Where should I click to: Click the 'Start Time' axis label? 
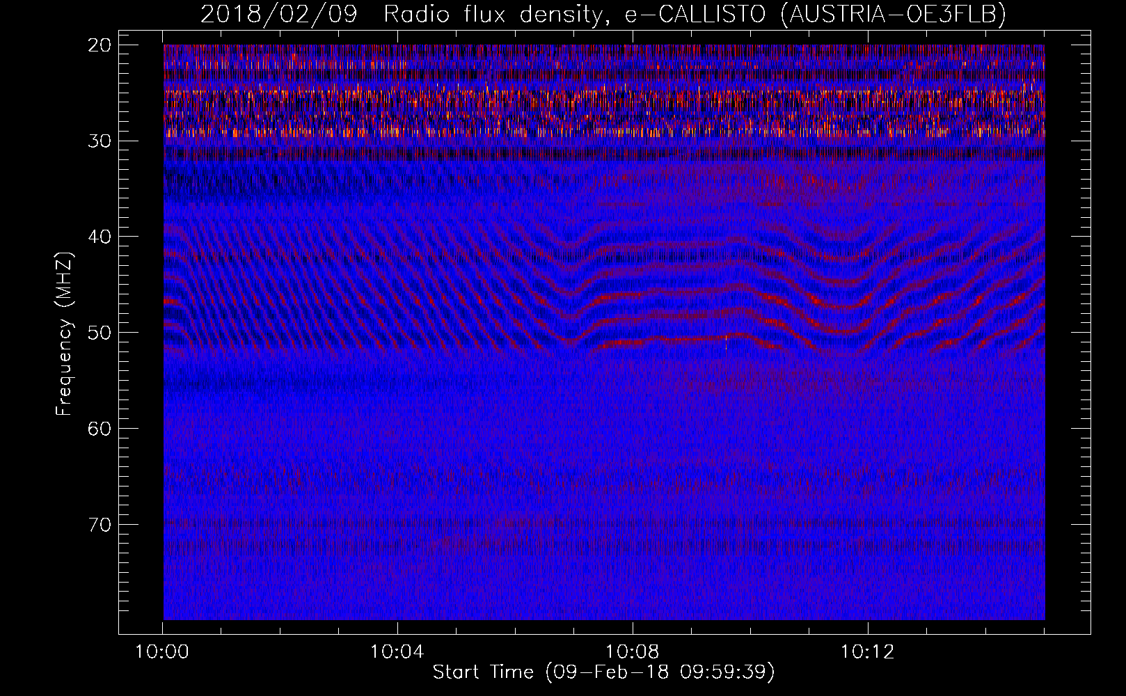pyautogui.click(x=603, y=672)
